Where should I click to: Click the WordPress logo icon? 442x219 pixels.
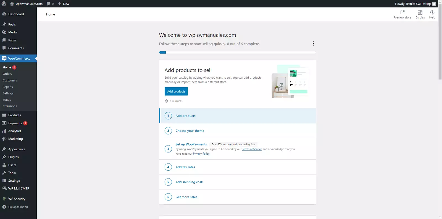click(x=4, y=4)
